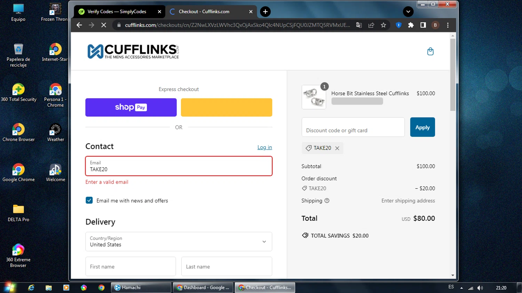The width and height of the screenshot is (522, 293).
Task: Open the Google Chrome desktop shortcut
Action: 18,172
